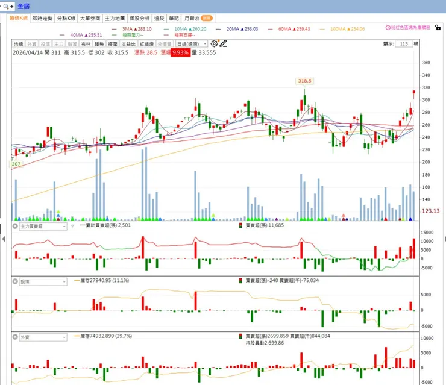Switch to 大量券商 tab
This screenshot has height=385, width=446.
pos(90,19)
